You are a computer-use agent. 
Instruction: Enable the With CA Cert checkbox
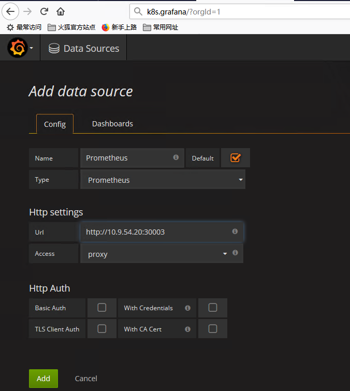click(213, 329)
